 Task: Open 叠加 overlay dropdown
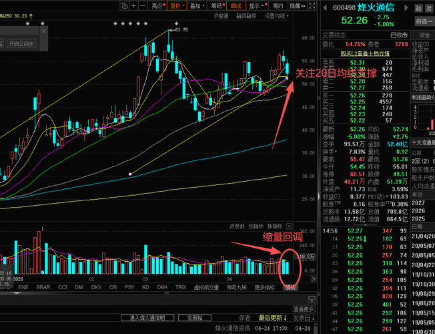(x=197, y=6)
